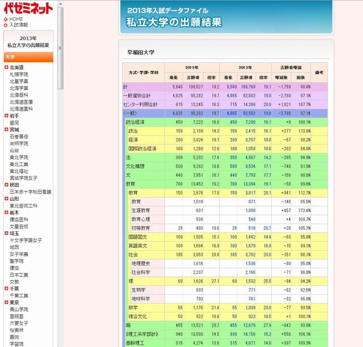Screen dimensions: 363x347
Task: Select the センター利用合計 row label
Action: (x=140, y=104)
